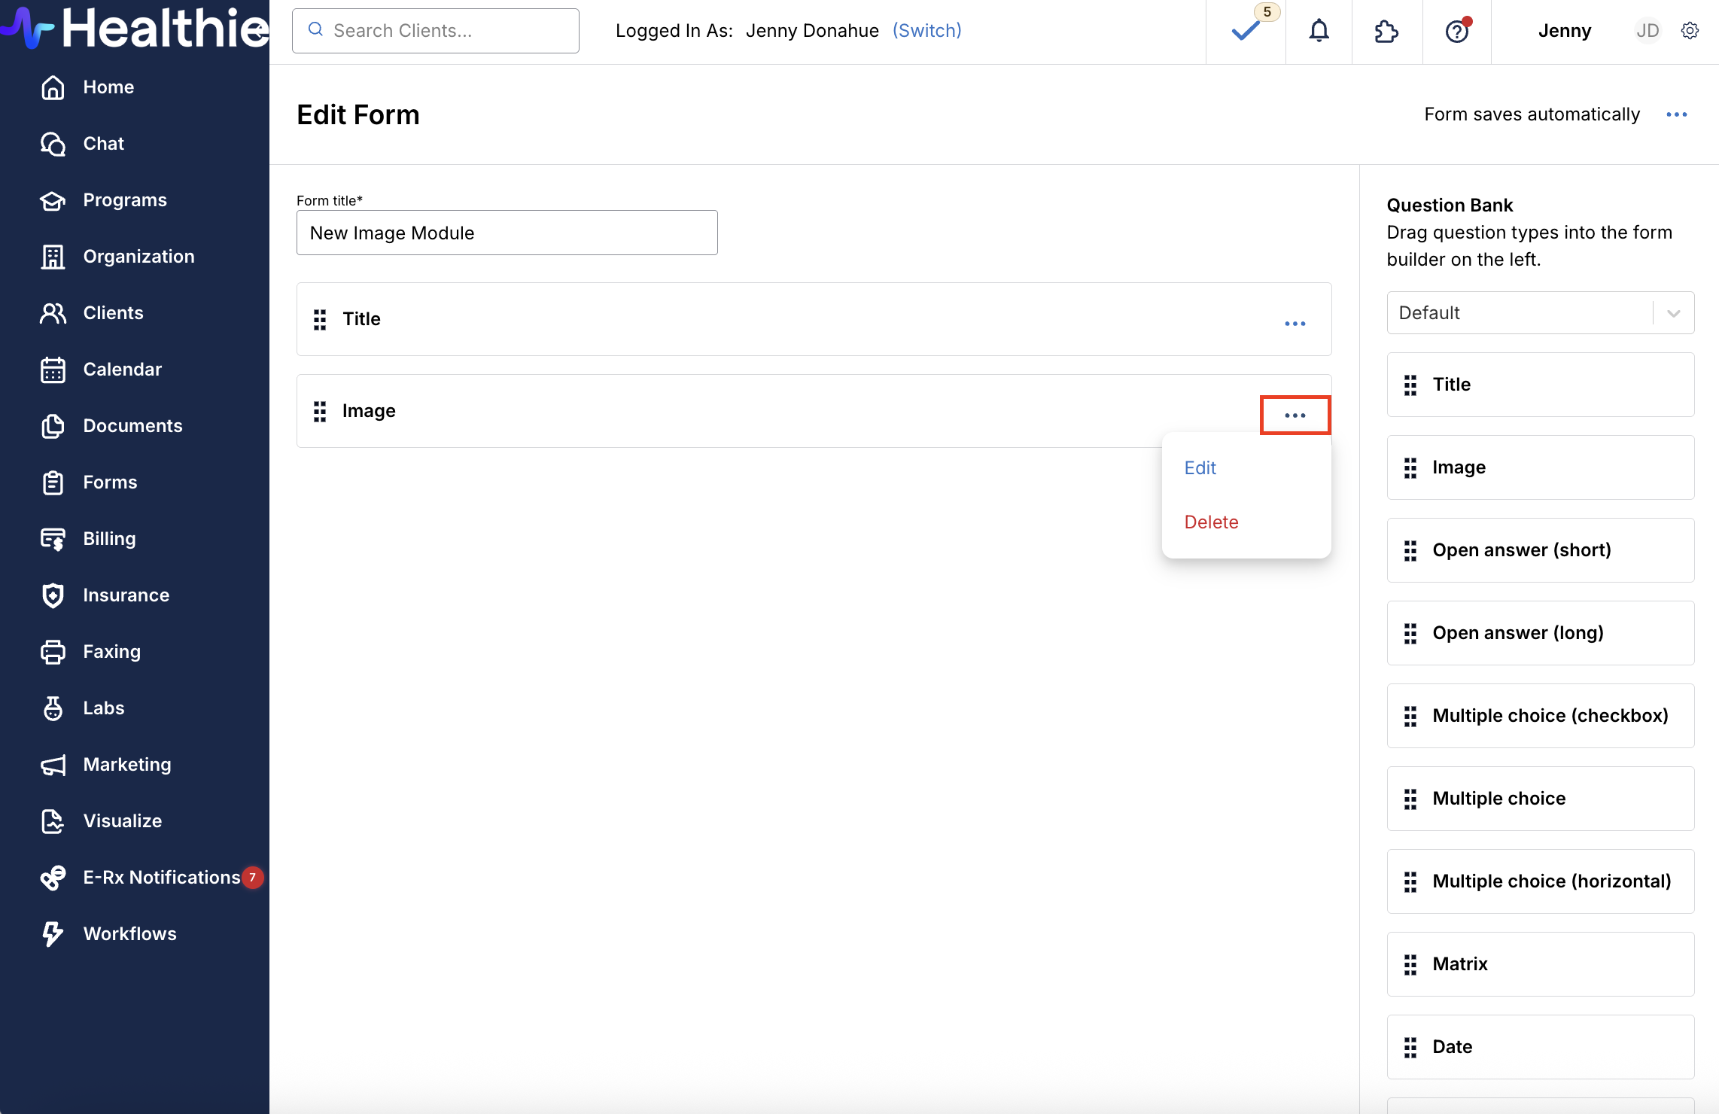Click the Workflows lightning icon
1719x1114 pixels.
coord(53,934)
